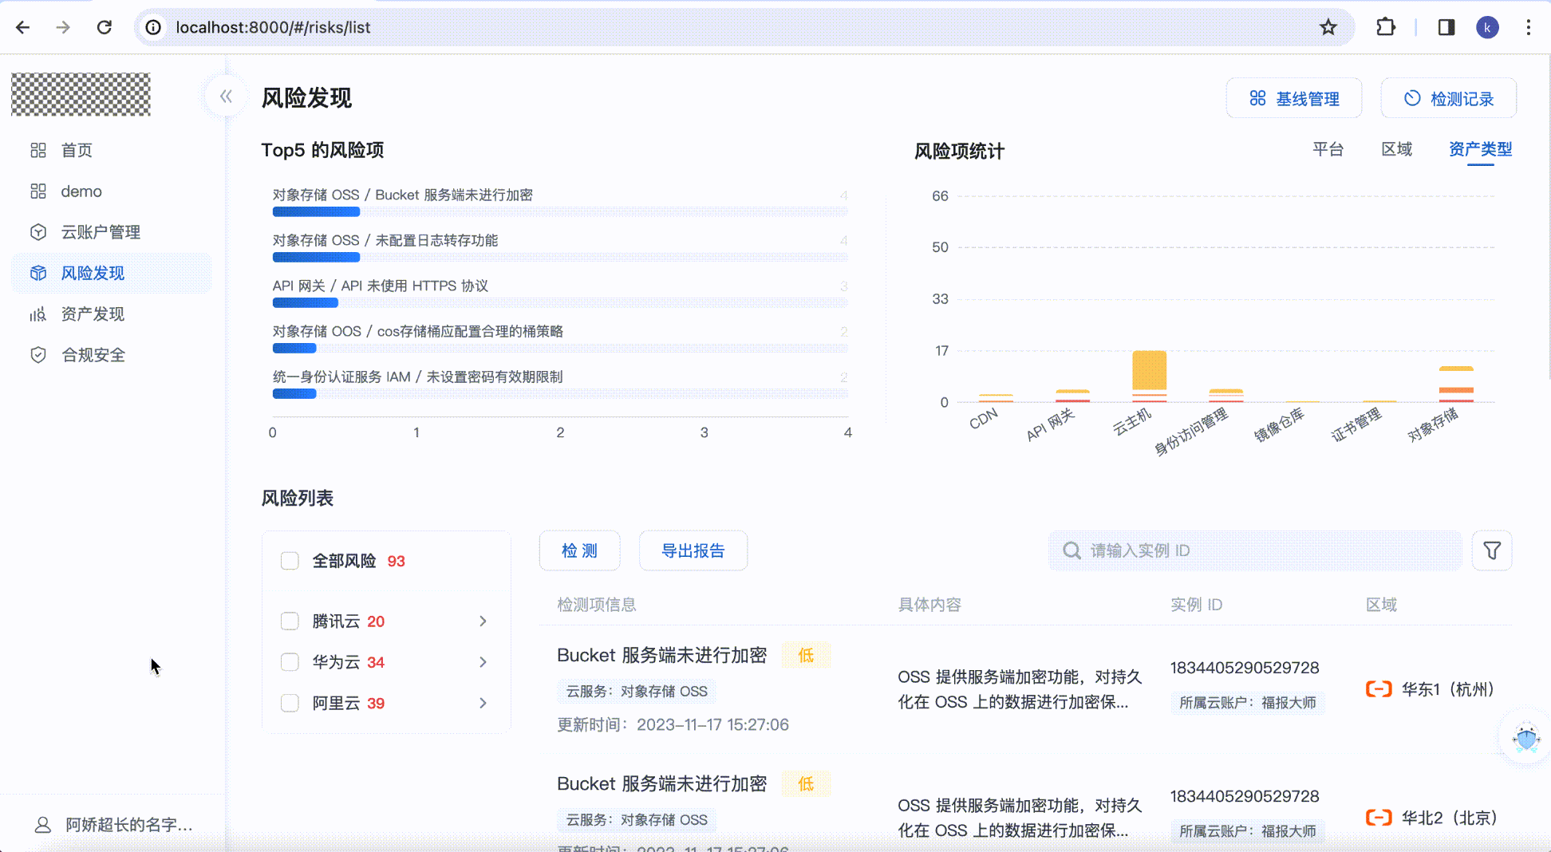1551x852 pixels.
Task: Enable the 阿里云 filter checkbox
Action: point(290,703)
